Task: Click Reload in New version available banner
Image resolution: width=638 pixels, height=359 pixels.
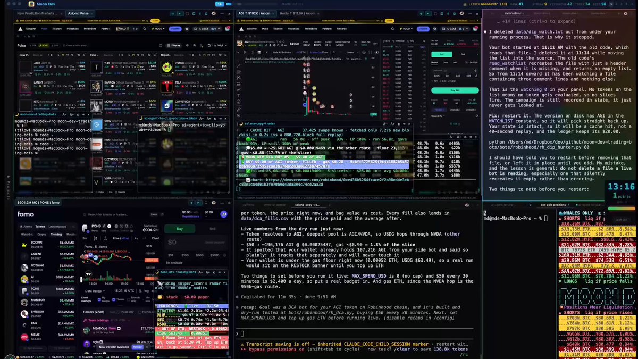Action: 137,347
